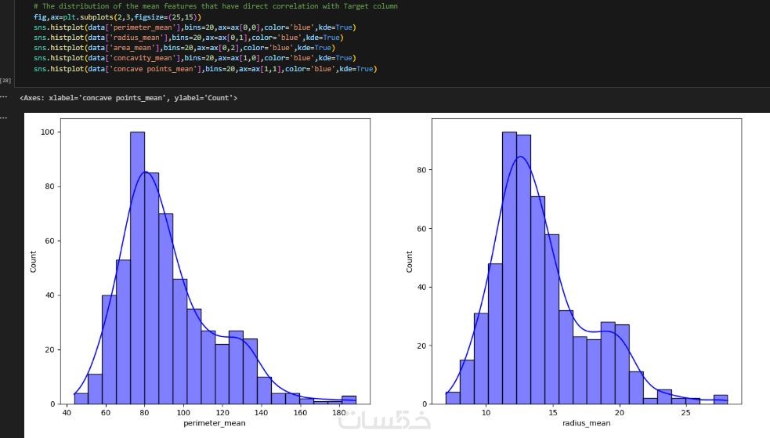
Task: Click the radius_mean histogram plot
Action: (587, 261)
